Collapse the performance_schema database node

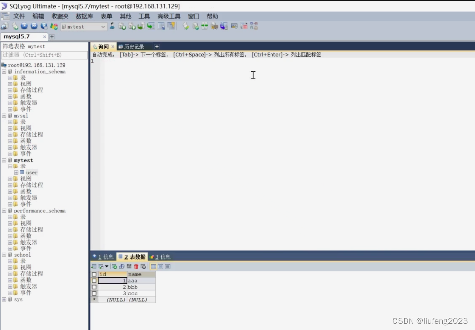point(4,211)
